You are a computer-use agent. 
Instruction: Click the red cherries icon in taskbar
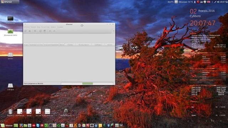[x=67, y=126]
